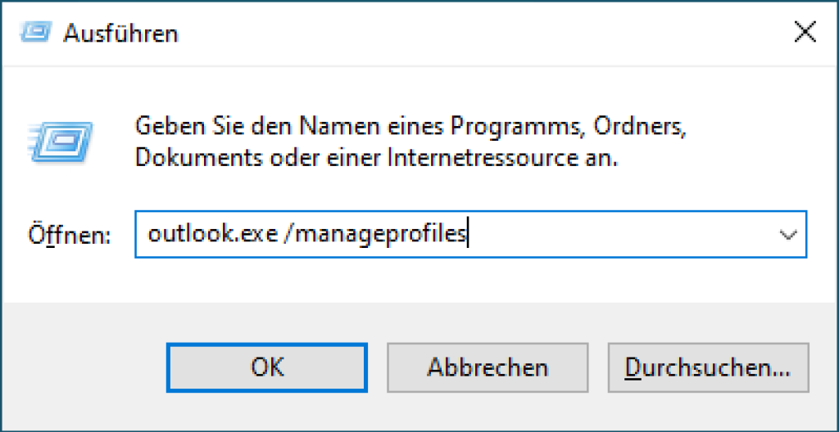
Task: Place cursor on /manageprofiles text in field
Action: [375, 236]
